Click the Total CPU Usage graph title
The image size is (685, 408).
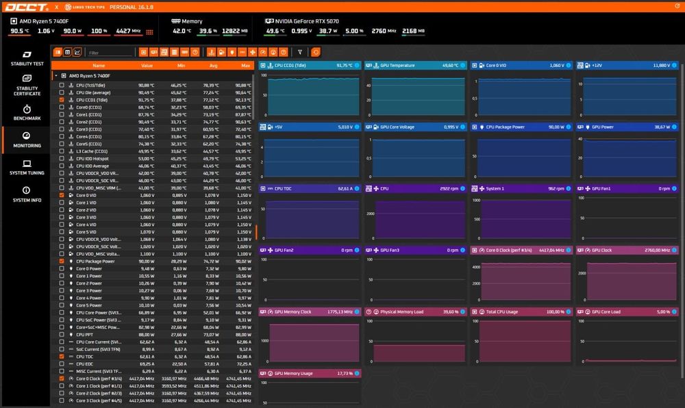(501, 311)
